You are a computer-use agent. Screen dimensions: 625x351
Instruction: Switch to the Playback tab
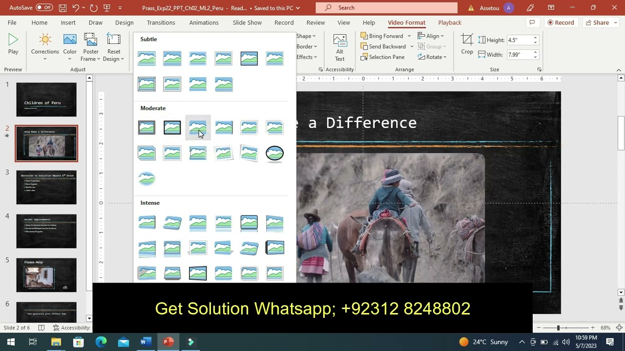[x=450, y=22]
